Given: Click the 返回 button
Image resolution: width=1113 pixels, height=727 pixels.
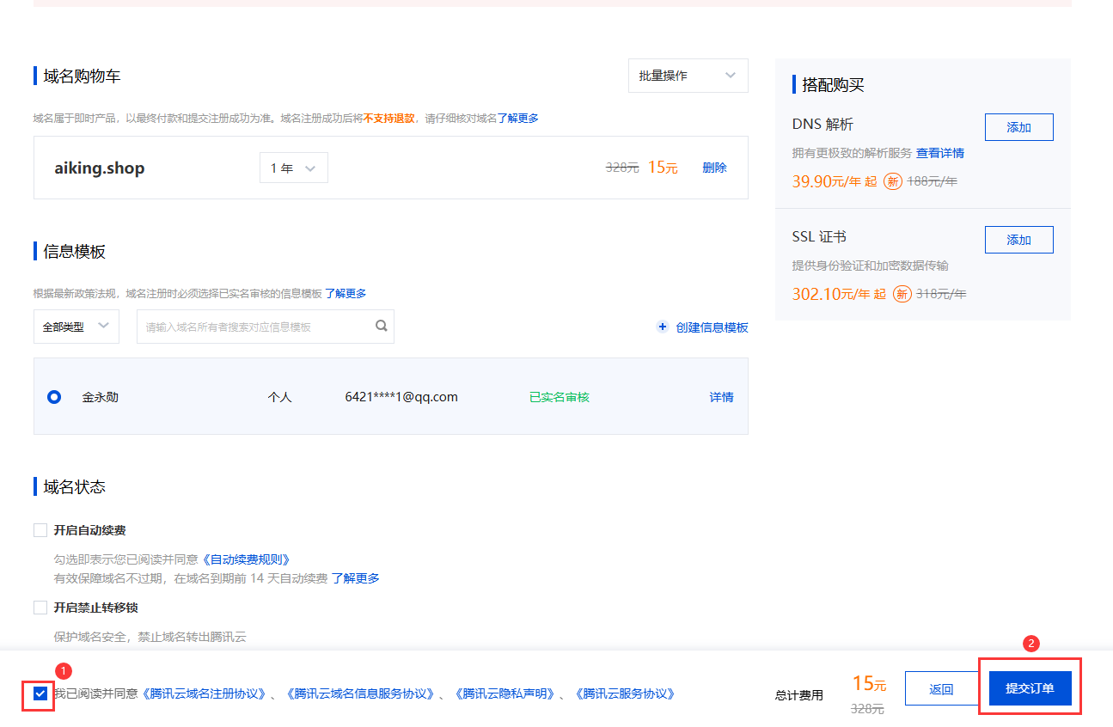Looking at the screenshot, I should pyautogui.click(x=941, y=688).
